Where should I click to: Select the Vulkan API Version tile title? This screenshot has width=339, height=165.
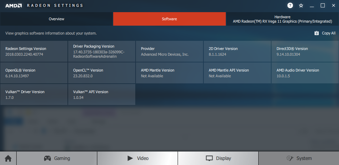coord(91,92)
